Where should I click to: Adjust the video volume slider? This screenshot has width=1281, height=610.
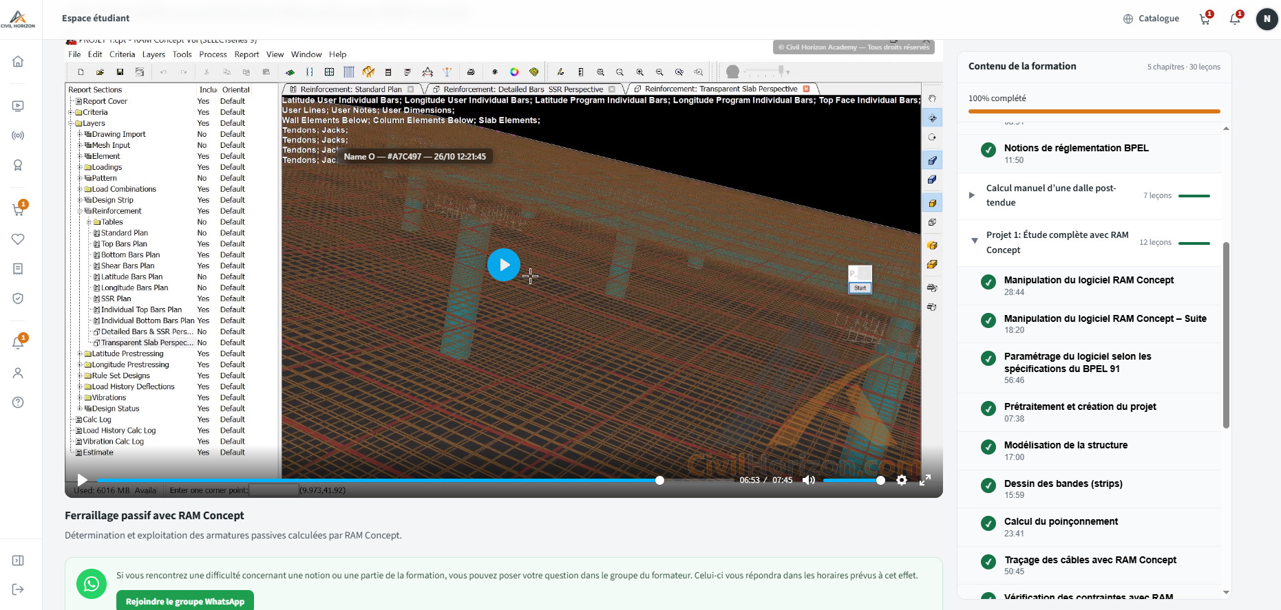[854, 480]
